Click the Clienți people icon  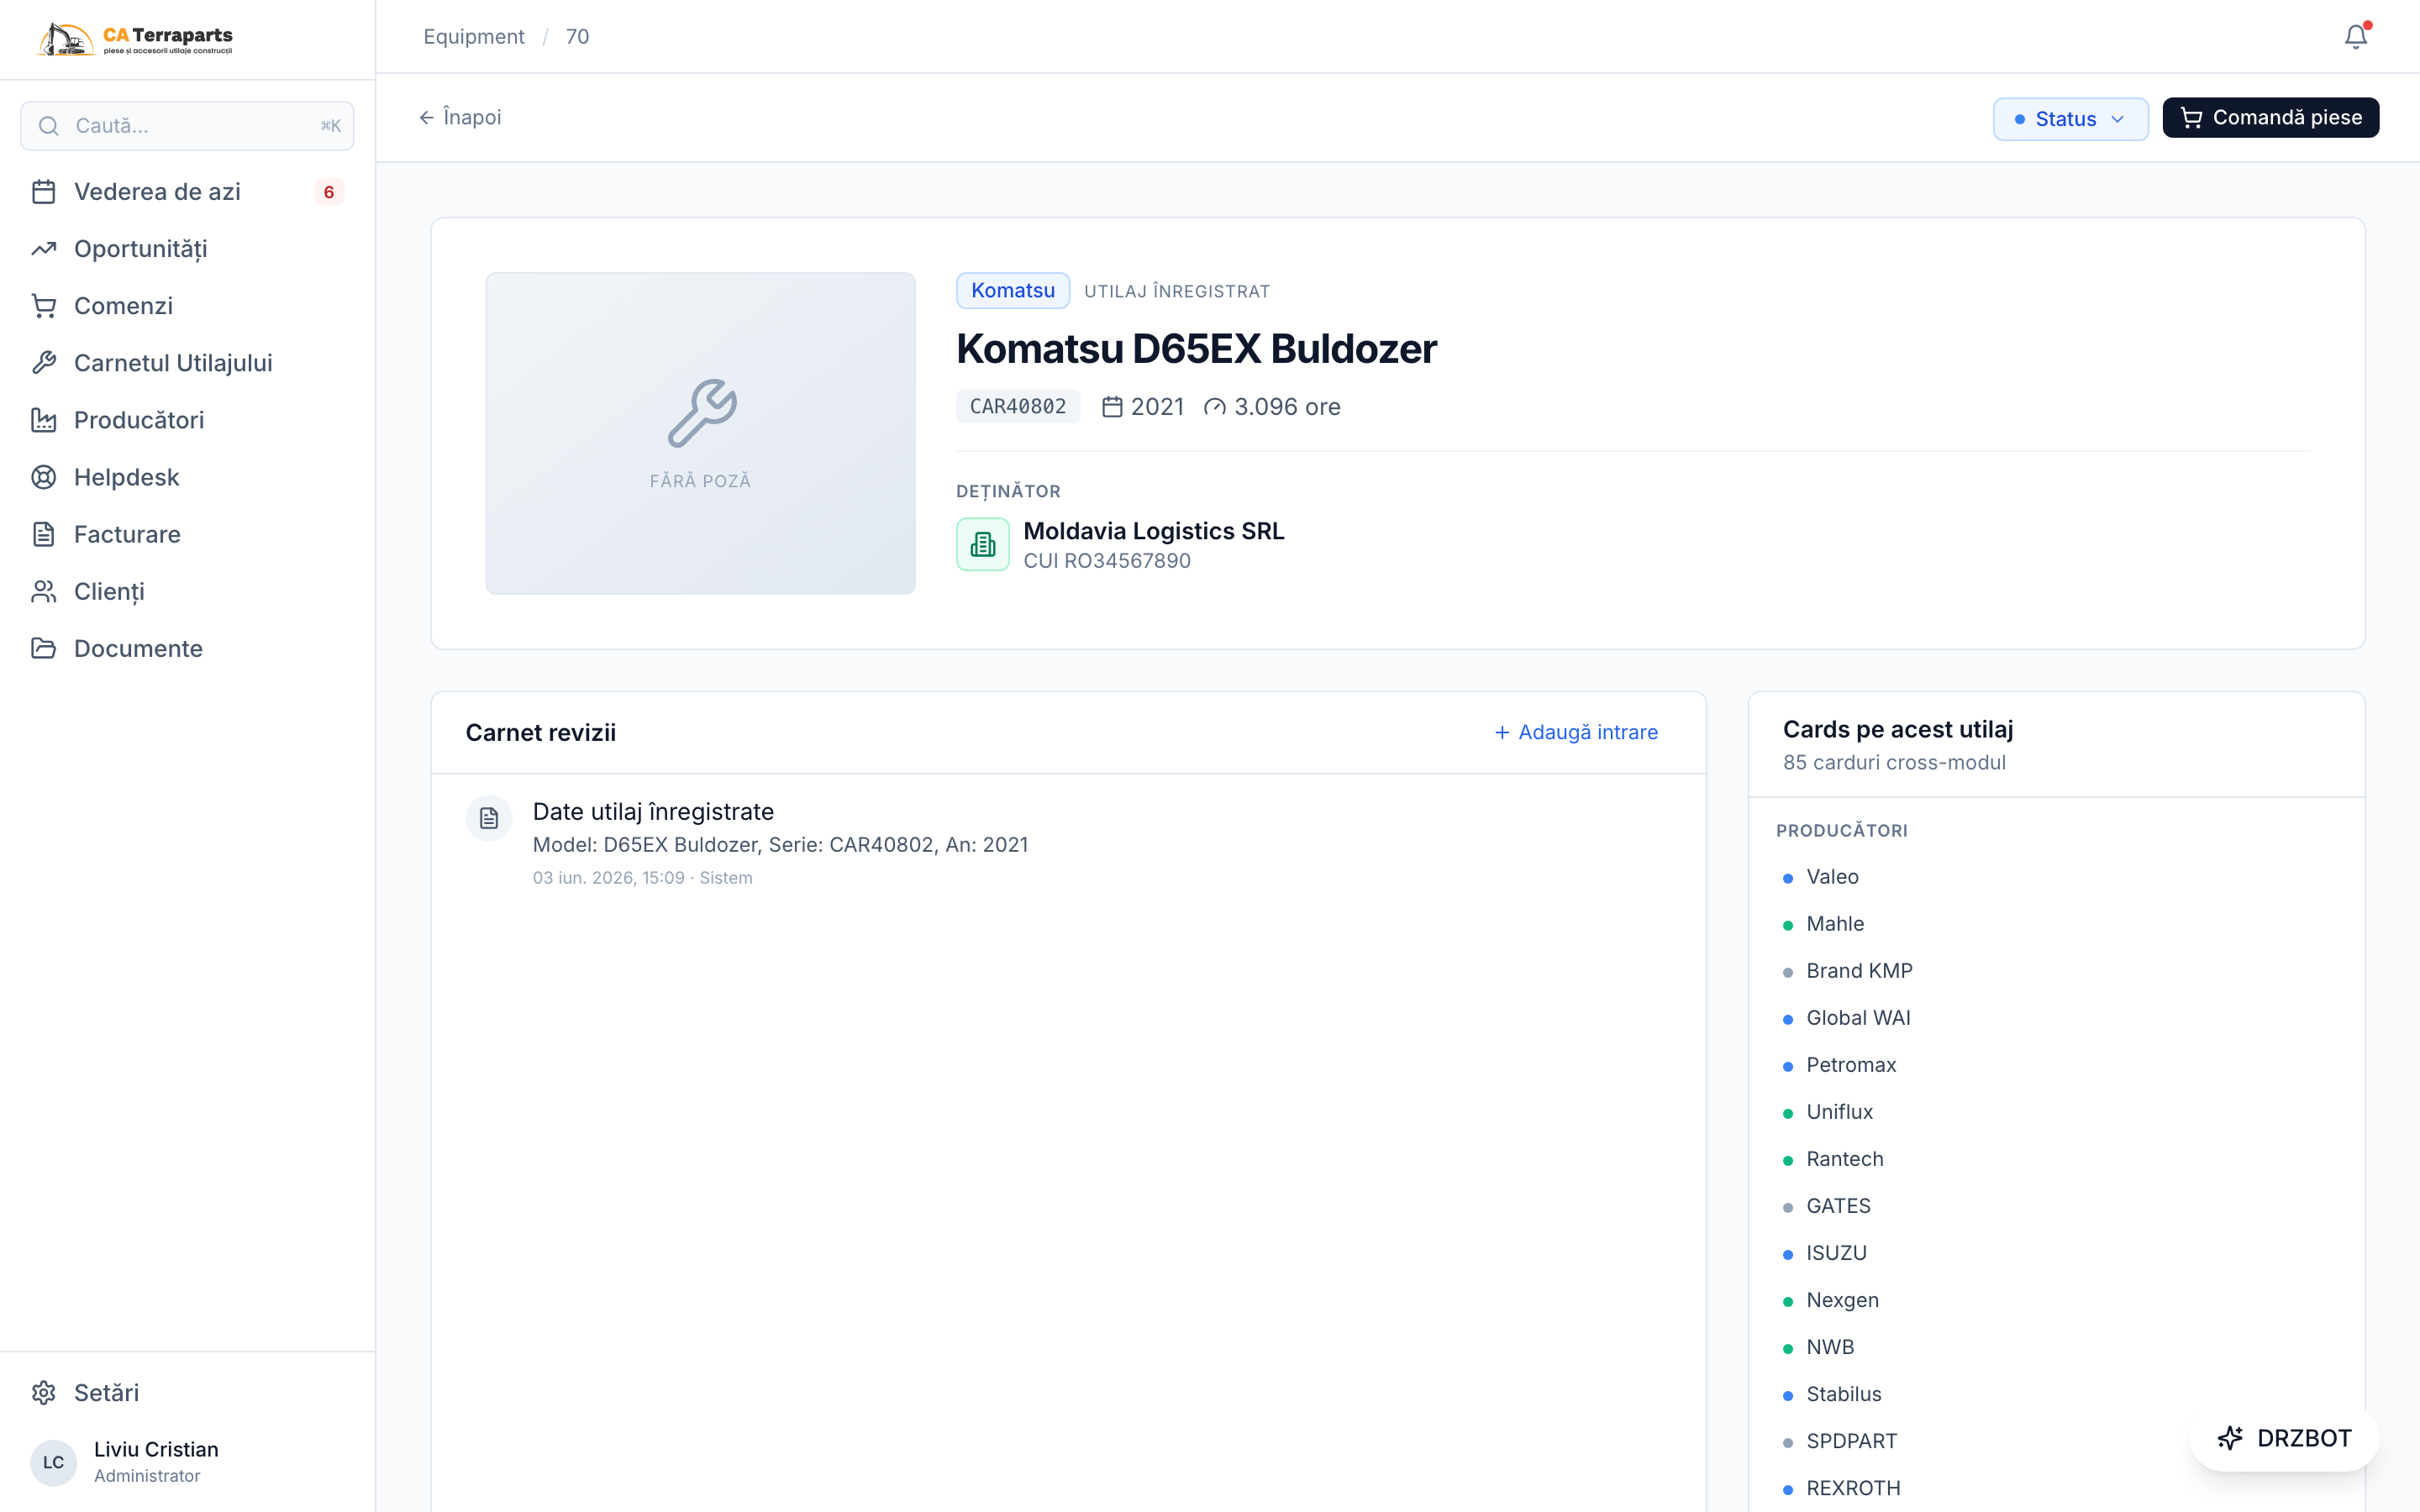43,591
